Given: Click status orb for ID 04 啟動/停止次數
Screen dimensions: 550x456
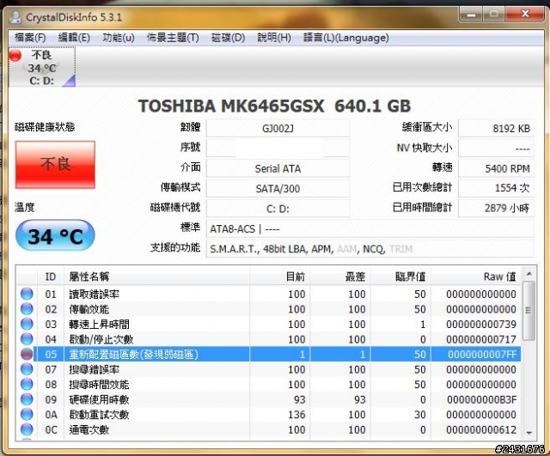Looking at the screenshot, I should [x=27, y=339].
